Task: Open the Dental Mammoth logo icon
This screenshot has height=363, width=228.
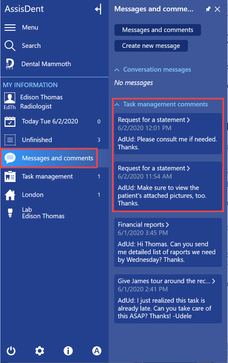Action: point(10,64)
